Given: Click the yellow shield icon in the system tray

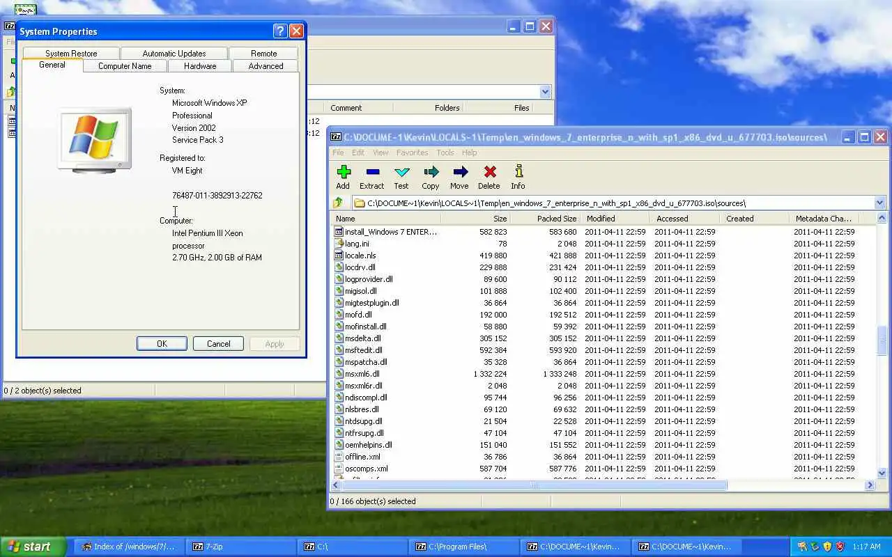Looking at the screenshot, I should point(827,547).
